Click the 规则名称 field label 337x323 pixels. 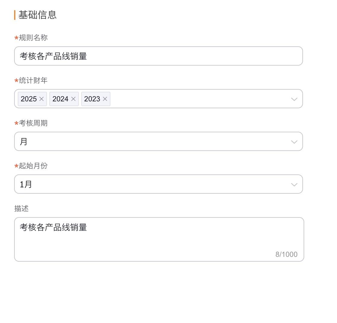coord(33,38)
